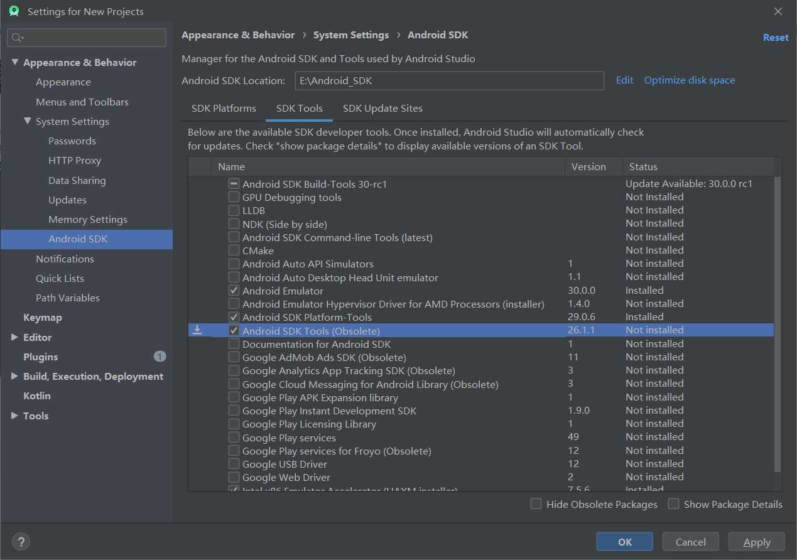Open Appearance settings in the sidebar
This screenshot has height=560, width=797.
pos(63,82)
